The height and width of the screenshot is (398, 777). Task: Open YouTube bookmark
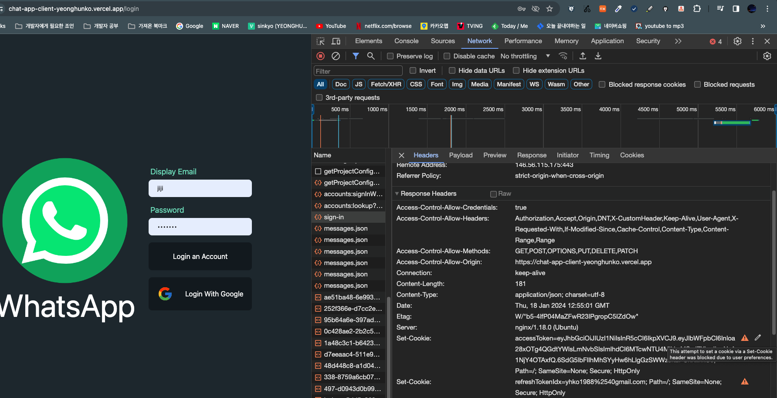point(331,26)
